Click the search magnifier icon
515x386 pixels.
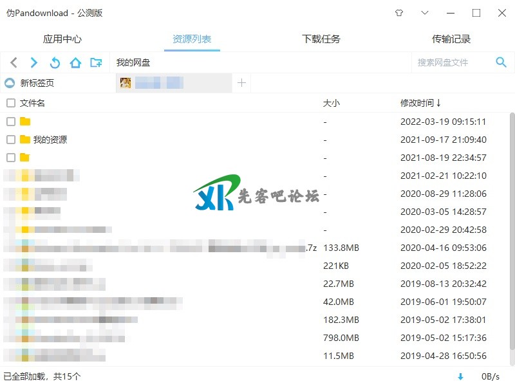click(501, 62)
